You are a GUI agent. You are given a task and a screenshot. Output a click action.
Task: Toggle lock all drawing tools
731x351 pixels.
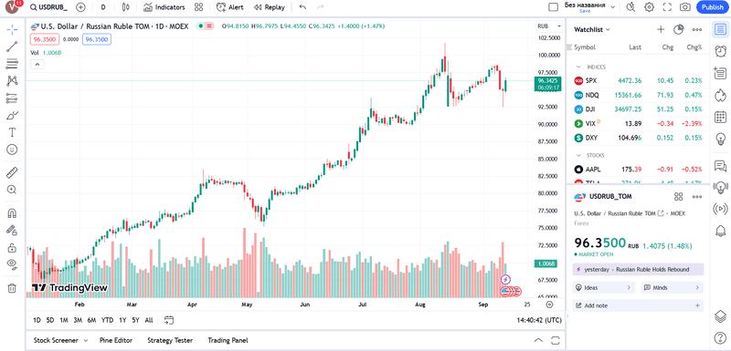point(12,248)
